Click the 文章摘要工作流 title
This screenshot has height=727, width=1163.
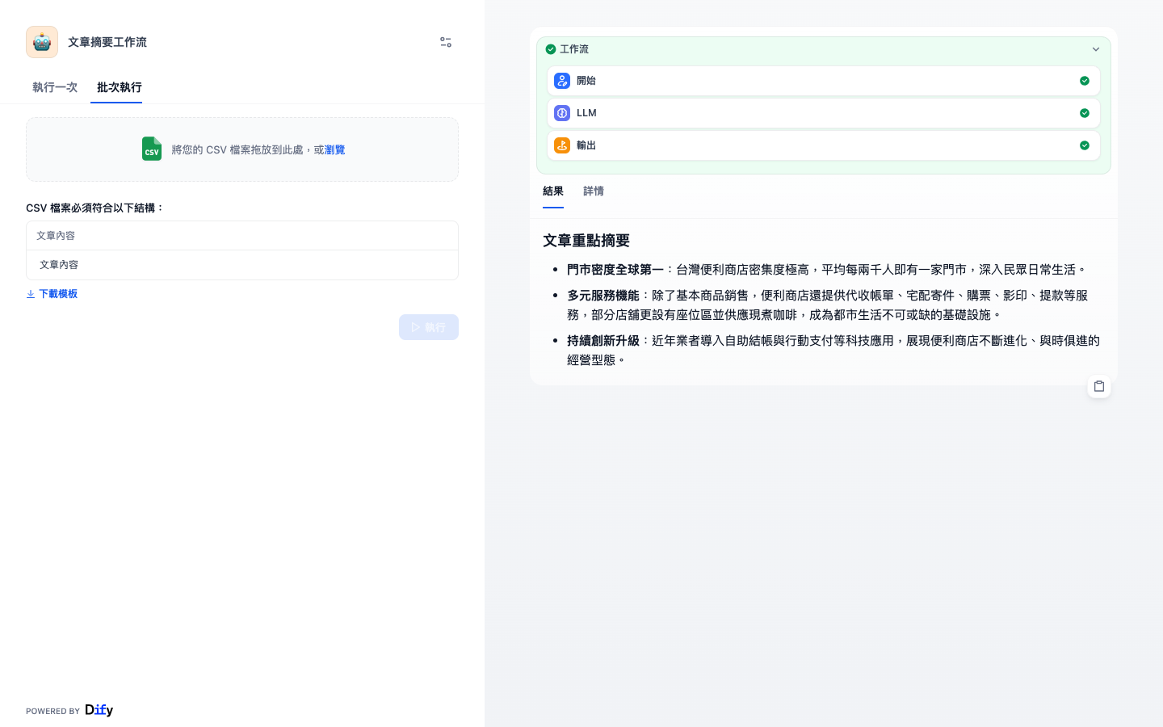(x=107, y=42)
